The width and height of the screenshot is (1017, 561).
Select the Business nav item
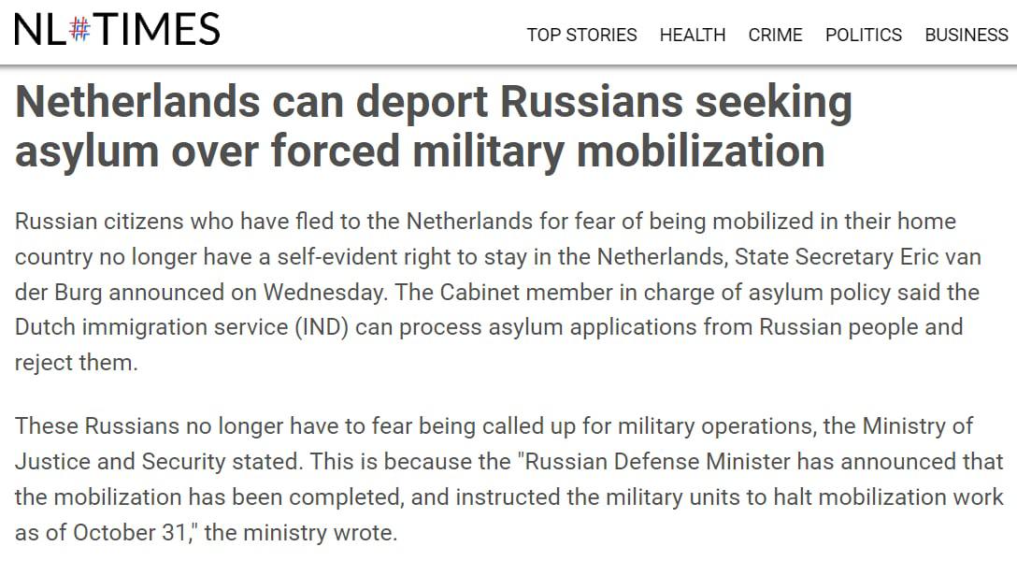(x=966, y=35)
